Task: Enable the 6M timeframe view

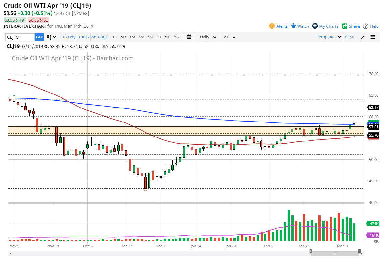Action: click(150, 37)
